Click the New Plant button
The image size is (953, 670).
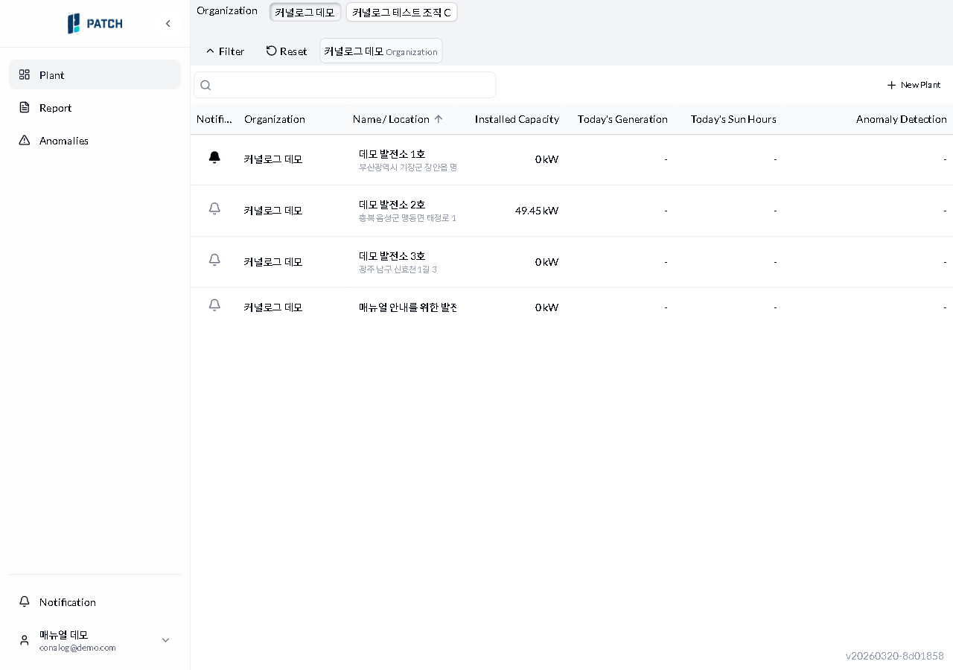coord(914,85)
